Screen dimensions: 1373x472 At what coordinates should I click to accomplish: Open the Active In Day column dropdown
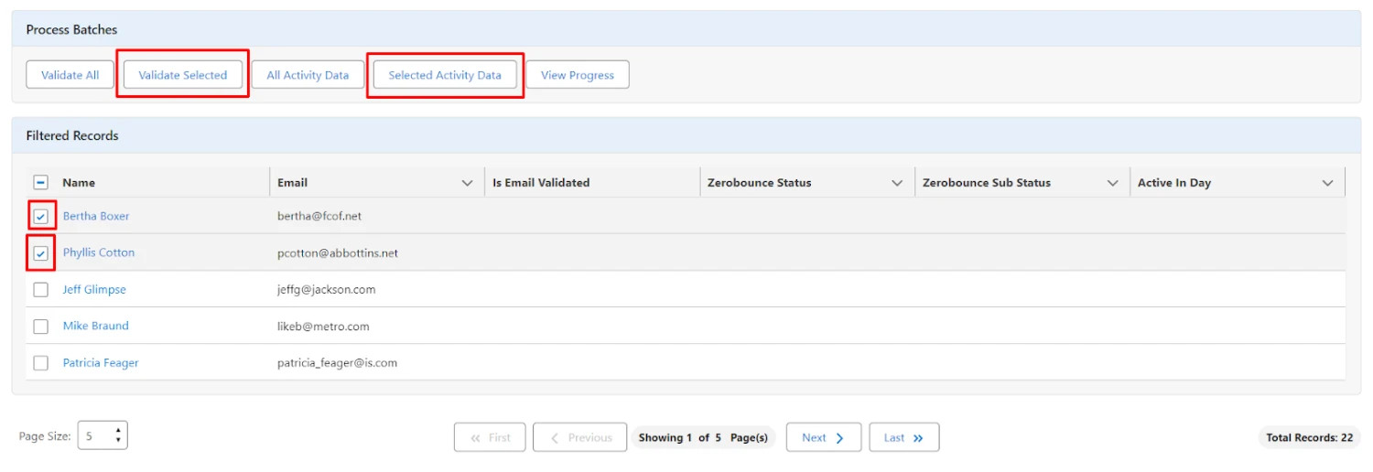click(x=1327, y=183)
